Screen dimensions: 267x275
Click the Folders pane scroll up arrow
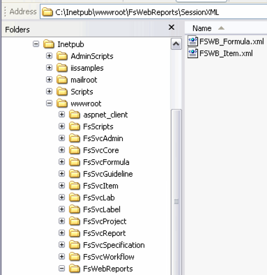coord(176,44)
